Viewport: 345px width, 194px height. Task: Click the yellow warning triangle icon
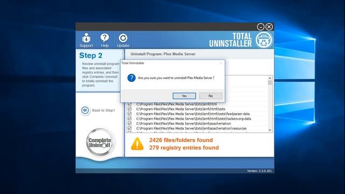pos(137,144)
